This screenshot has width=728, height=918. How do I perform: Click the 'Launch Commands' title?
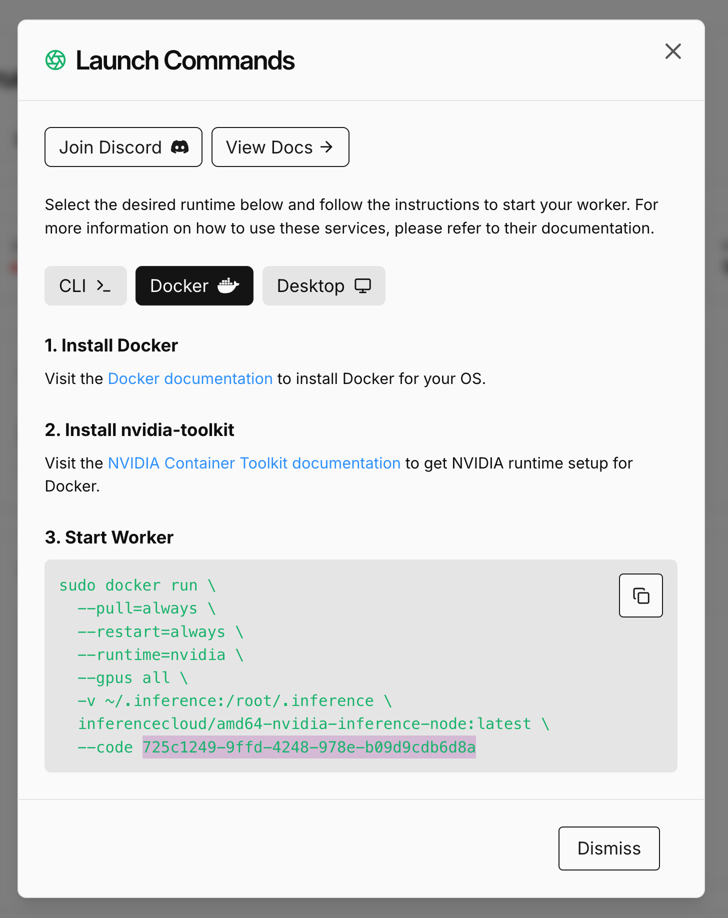pyautogui.click(x=185, y=60)
